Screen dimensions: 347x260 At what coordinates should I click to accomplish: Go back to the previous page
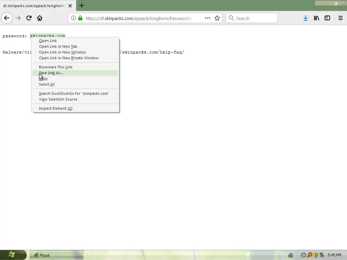[x=7, y=18]
